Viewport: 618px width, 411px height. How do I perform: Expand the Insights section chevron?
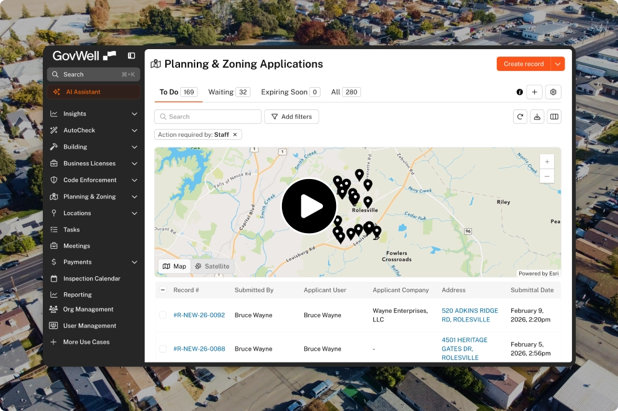[134, 114]
